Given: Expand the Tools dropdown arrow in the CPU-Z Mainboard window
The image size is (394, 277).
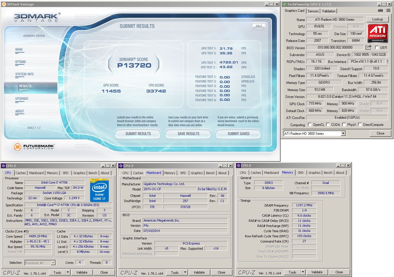Looking at the screenshot, I should (x=185, y=272).
